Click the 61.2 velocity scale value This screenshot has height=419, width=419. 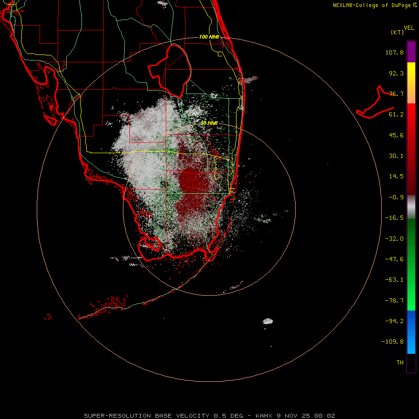point(396,115)
